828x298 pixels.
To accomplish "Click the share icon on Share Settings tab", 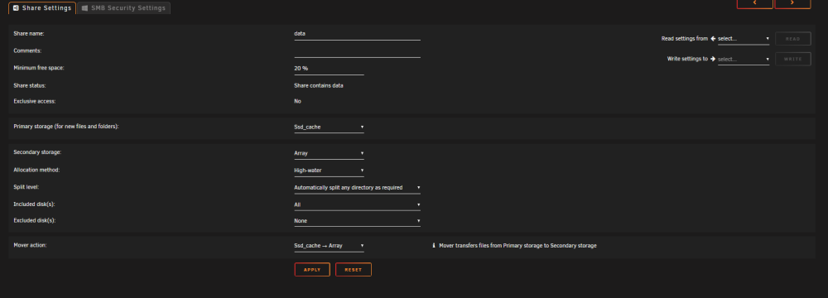I will pyautogui.click(x=16, y=8).
